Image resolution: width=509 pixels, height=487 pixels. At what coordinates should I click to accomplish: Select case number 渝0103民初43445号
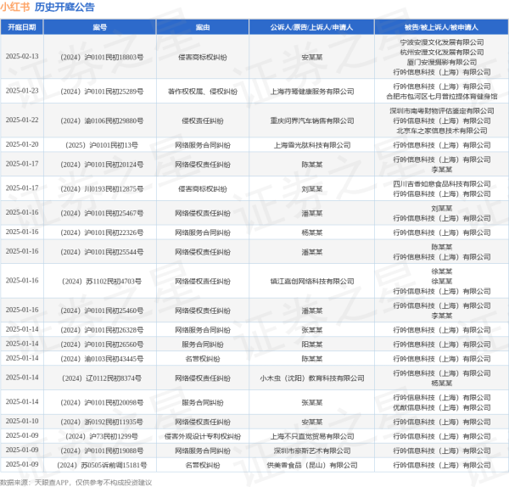[102, 359]
